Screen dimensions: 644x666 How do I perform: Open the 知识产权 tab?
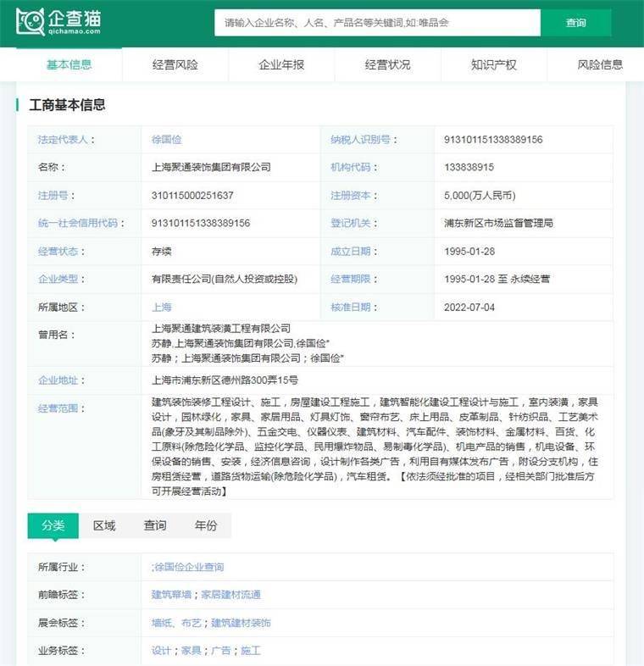[x=494, y=64]
